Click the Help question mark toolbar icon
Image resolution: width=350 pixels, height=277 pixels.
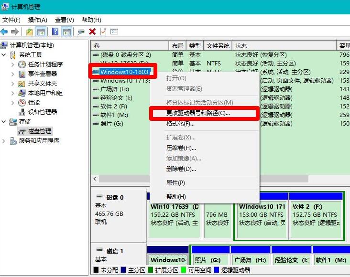55,32
